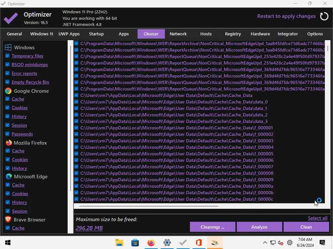Open the UWP Apps tab
The width and height of the screenshot is (333, 249).
(69, 34)
